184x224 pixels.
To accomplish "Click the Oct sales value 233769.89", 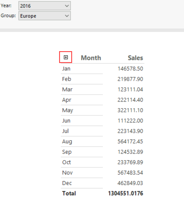I will click(x=130, y=162).
